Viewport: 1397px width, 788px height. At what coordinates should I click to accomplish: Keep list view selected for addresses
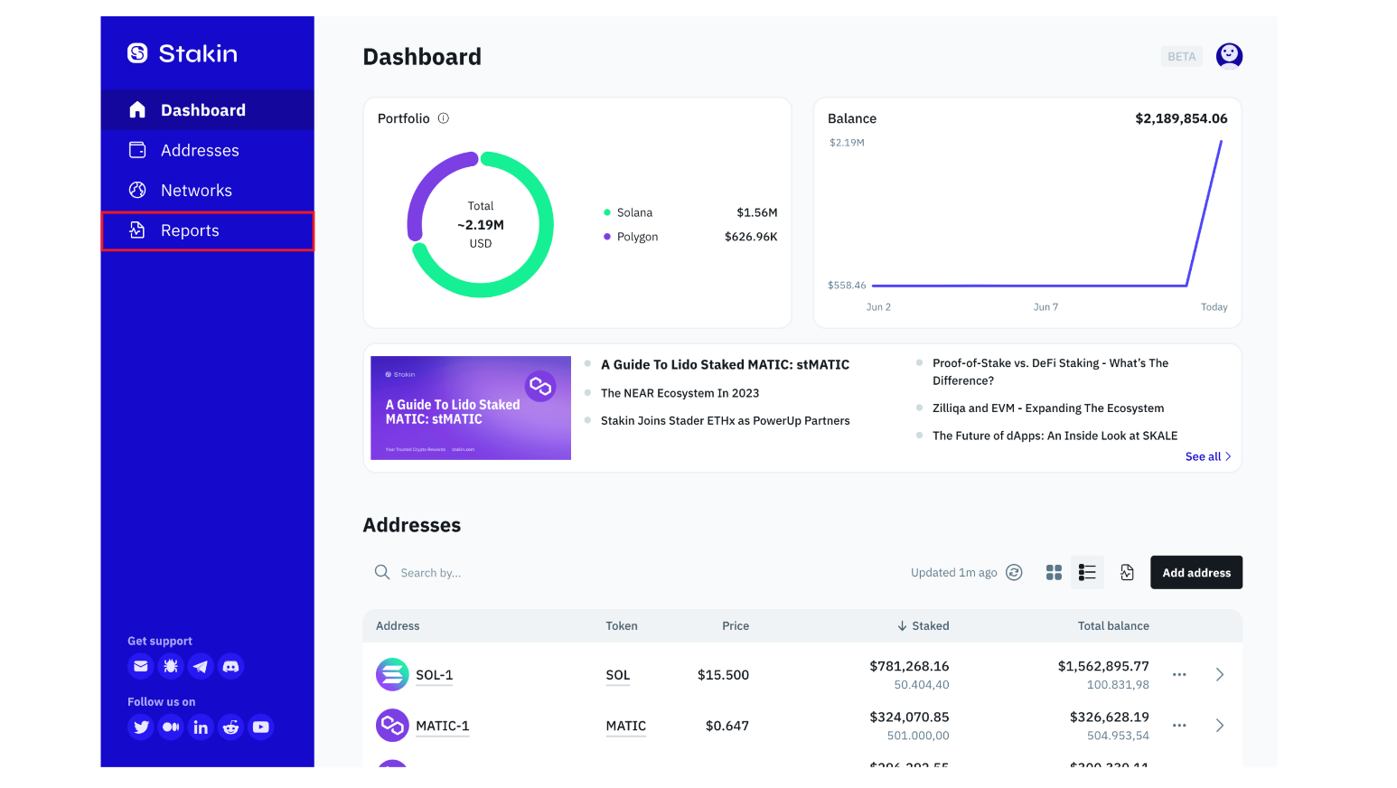[x=1087, y=572]
